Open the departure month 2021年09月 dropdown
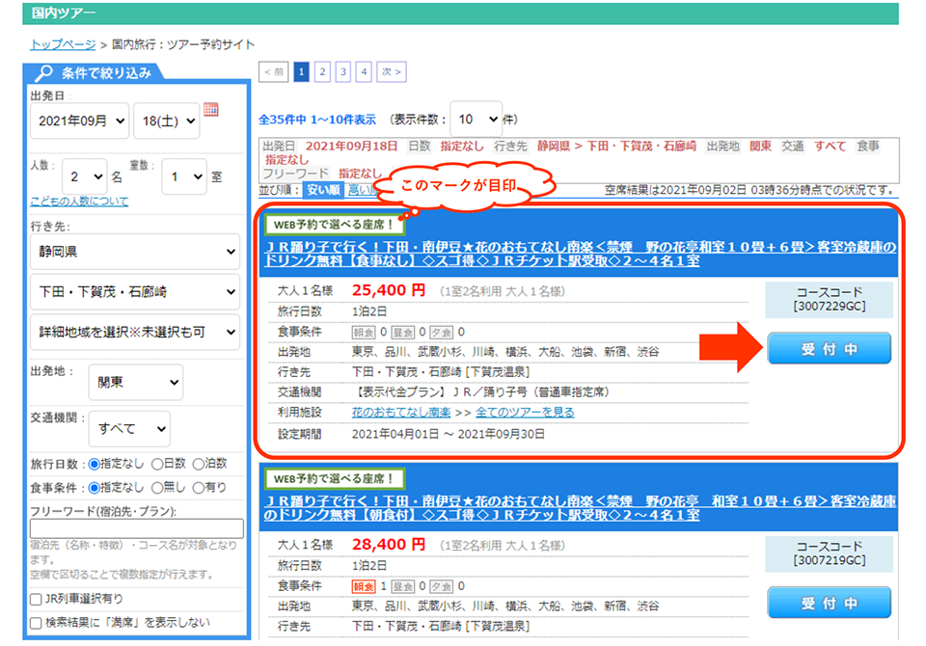The image size is (926, 646). point(79,121)
